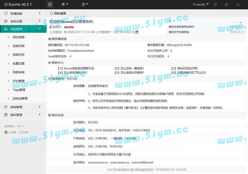Click the E:\web\eucms\show path text
The width and height of the screenshot is (248, 174).
pos(81,51)
